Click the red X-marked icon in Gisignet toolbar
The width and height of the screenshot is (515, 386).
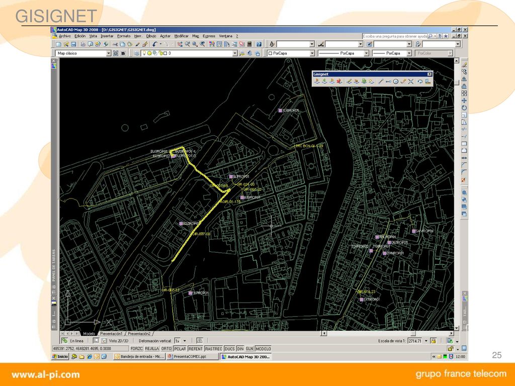[339, 81]
